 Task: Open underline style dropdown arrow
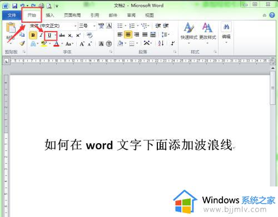tap(55, 35)
